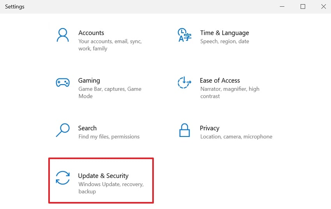Viewport: 331px width, 209px height.
Task: Click "Speech, region, date" description
Action: 225,41
